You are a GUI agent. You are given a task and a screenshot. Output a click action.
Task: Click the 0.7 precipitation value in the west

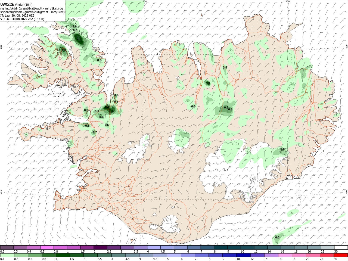95,132
